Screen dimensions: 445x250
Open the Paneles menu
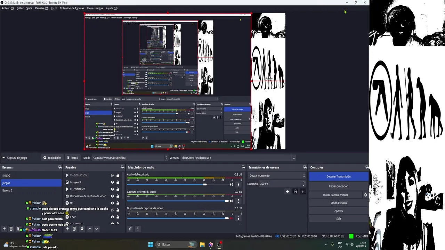click(x=41, y=8)
